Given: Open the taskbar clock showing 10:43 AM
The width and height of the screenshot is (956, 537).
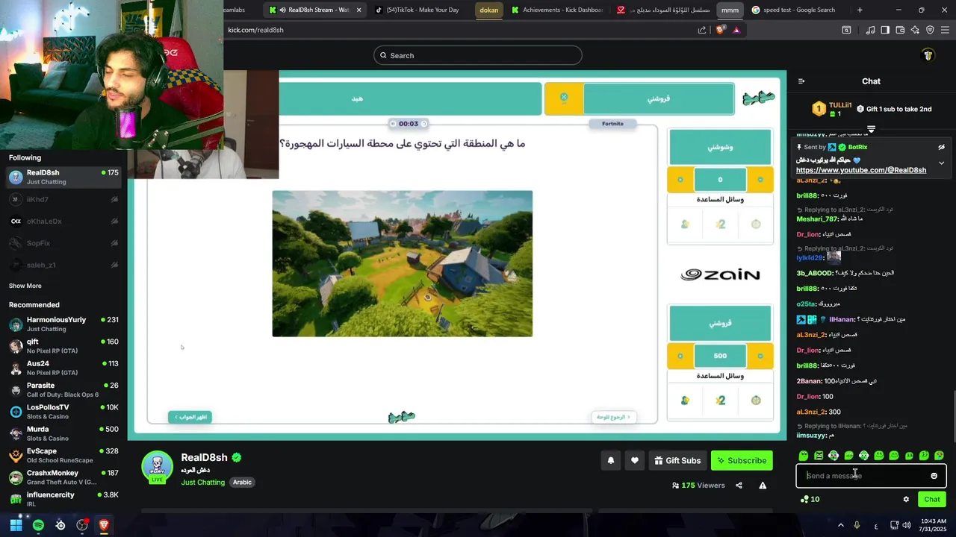Looking at the screenshot, I should [934, 525].
